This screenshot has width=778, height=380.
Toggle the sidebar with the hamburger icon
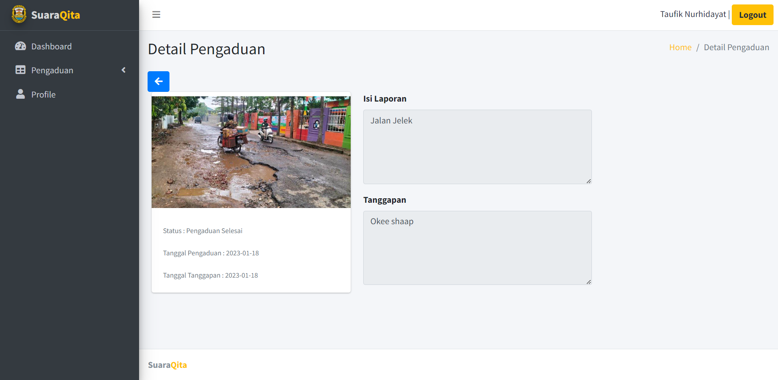[x=156, y=14]
